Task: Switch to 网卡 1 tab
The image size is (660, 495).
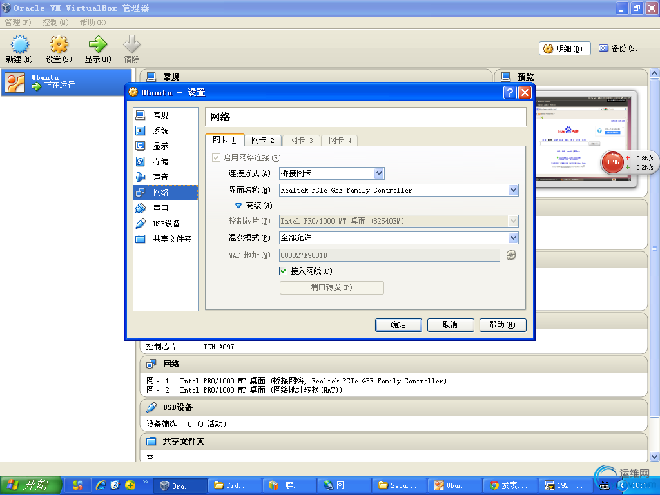Action: coord(224,140)
